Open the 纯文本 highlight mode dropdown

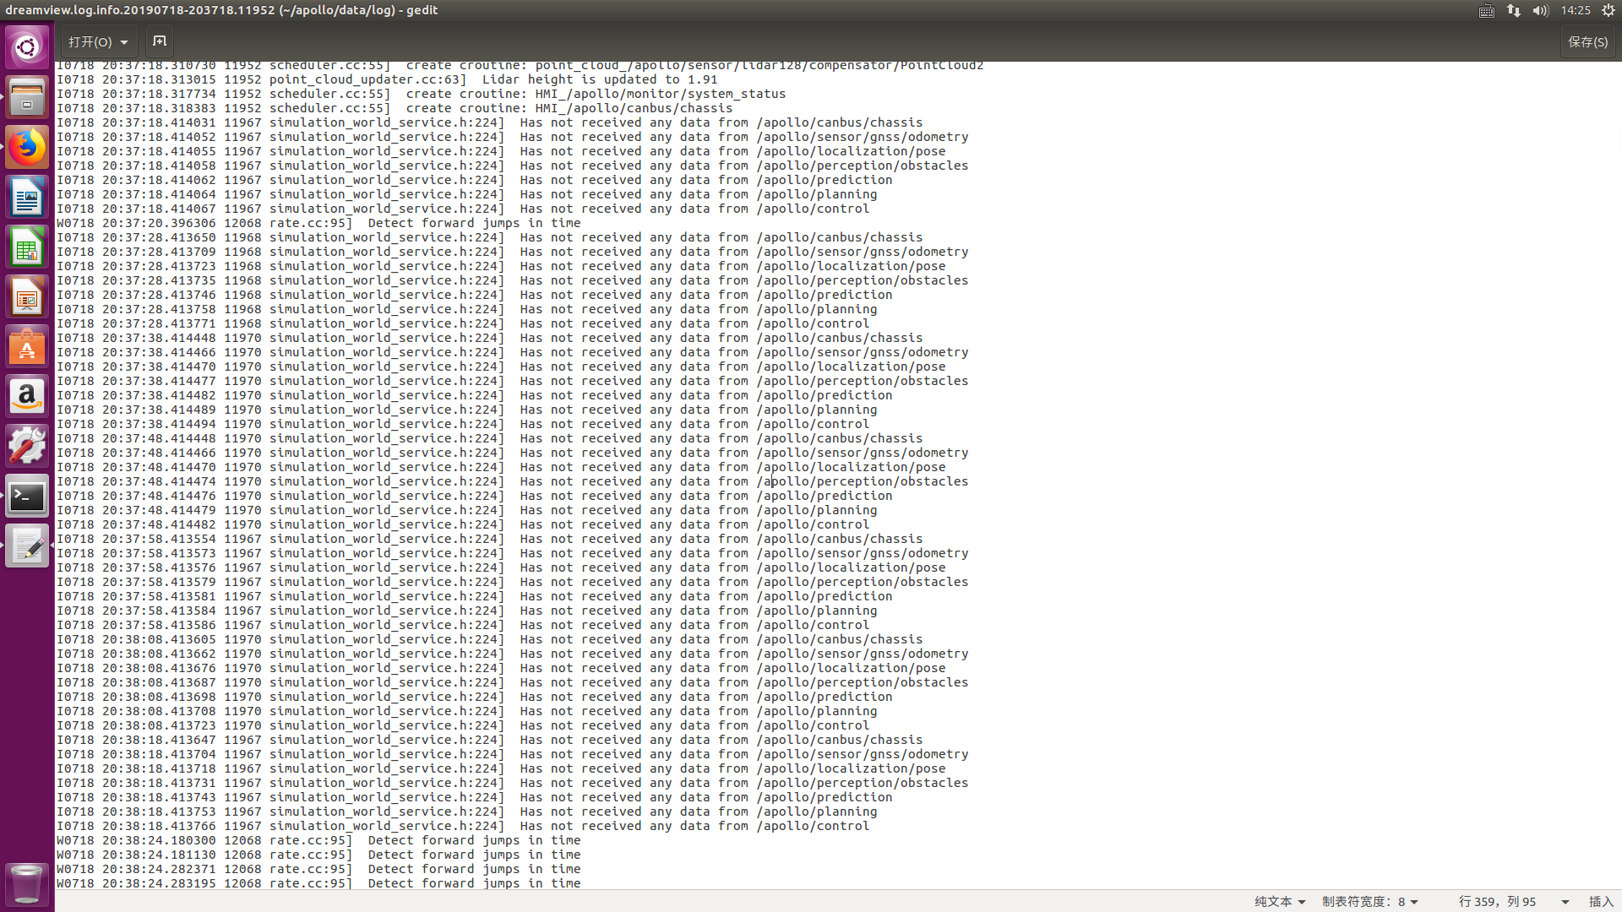coord(1278,901)
